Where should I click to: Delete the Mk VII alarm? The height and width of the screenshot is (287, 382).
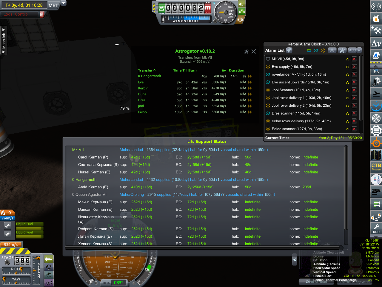pos(354,59)
